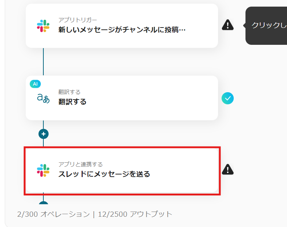Click the 12/2500 アウトプット counter

[135, 214]
